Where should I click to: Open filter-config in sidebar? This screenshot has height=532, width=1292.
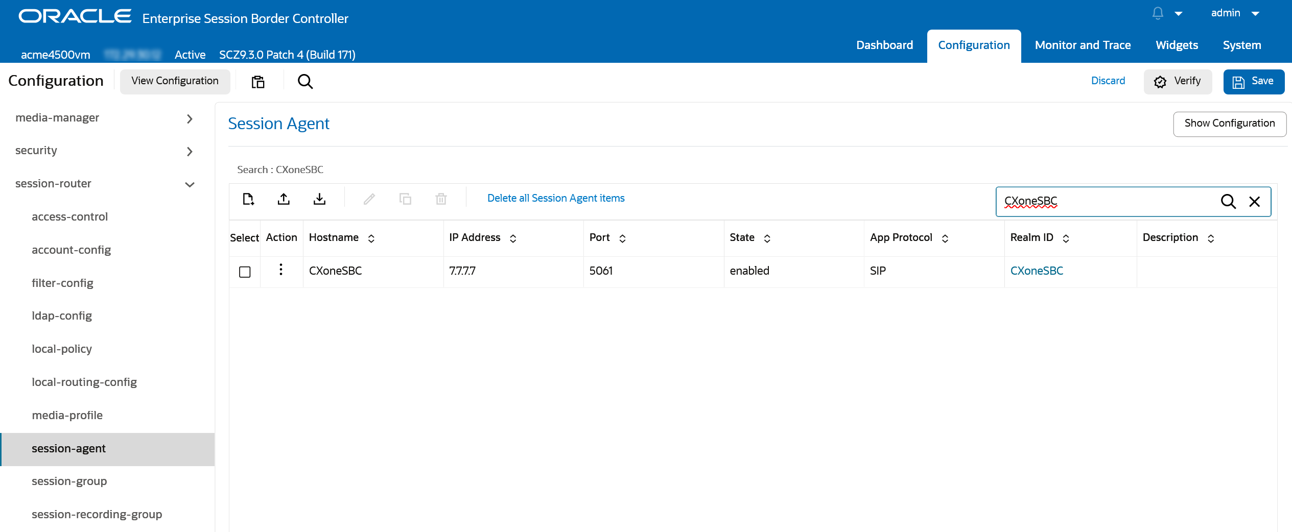(62, 283)
